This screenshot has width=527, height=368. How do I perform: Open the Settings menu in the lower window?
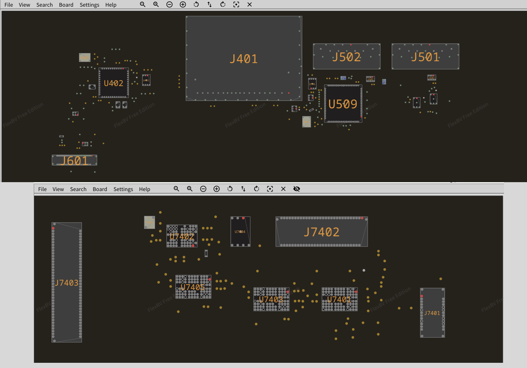pos(123,189)
